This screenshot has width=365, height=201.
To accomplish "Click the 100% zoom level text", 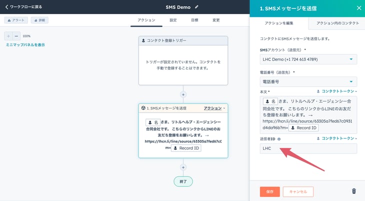I will [26, 36].
